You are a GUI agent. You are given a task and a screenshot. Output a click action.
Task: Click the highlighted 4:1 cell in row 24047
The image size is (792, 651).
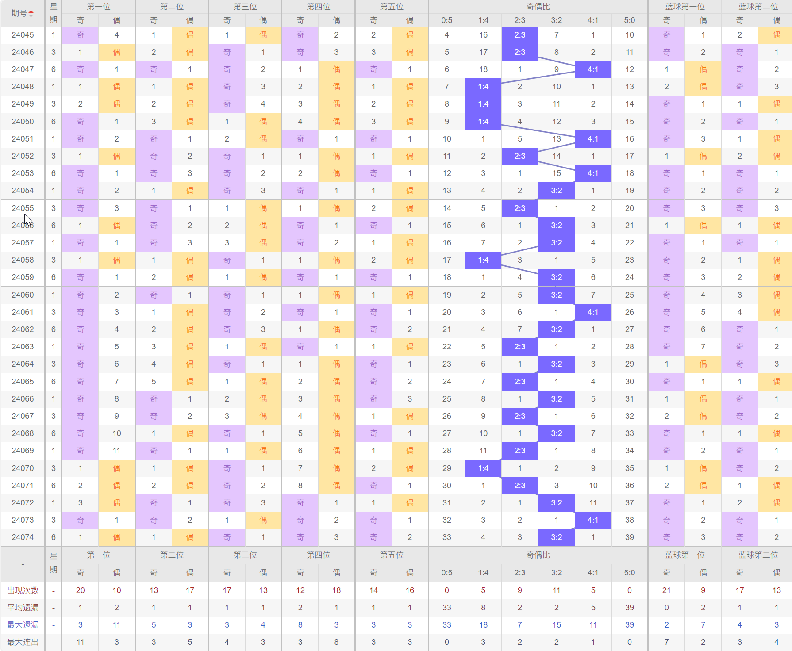tap(593, 69)
